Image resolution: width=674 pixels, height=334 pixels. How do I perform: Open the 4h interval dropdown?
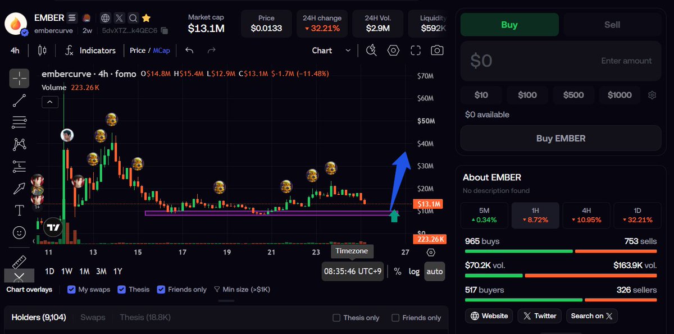(x=15, y=51)
